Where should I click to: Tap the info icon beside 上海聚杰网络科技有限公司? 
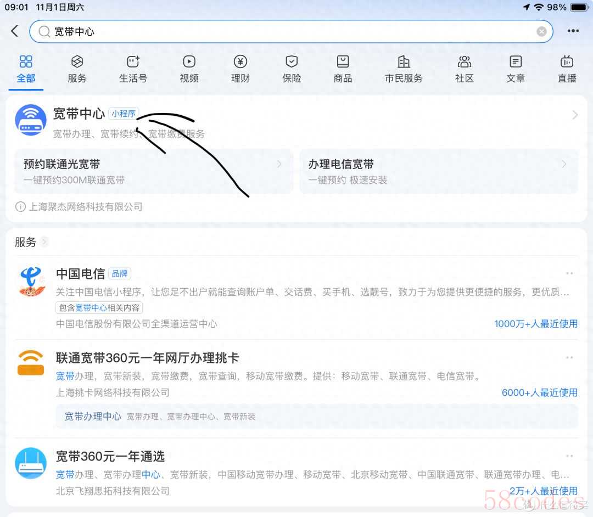tap(20, 207)
